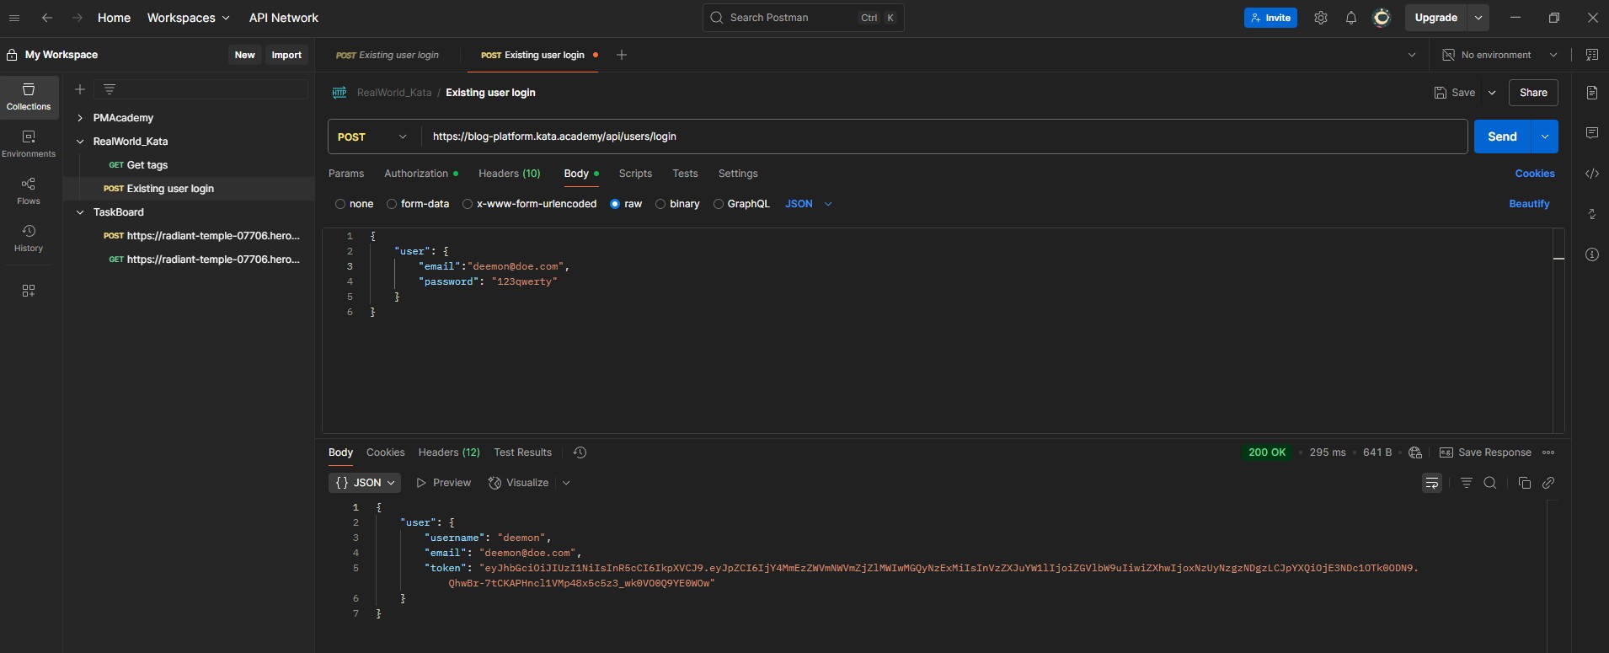Go back with the left arrow

(x=47, y=18)
